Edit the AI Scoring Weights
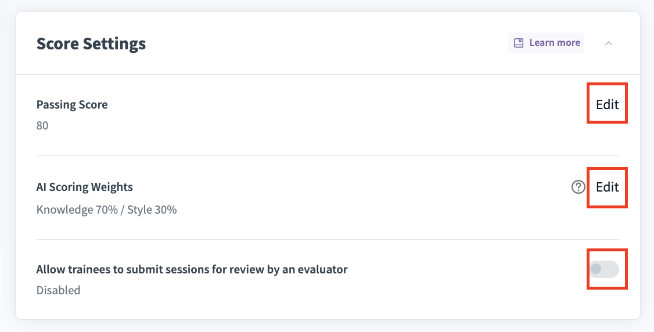The width and height of the screenshot is (654, 332). coord(607,187)
